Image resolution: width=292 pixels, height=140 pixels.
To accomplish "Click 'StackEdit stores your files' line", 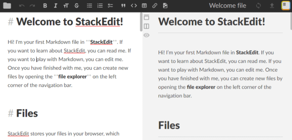I will click(63, 134).
